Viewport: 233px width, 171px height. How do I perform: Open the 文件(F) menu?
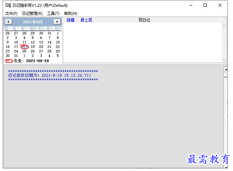(11, 13)
